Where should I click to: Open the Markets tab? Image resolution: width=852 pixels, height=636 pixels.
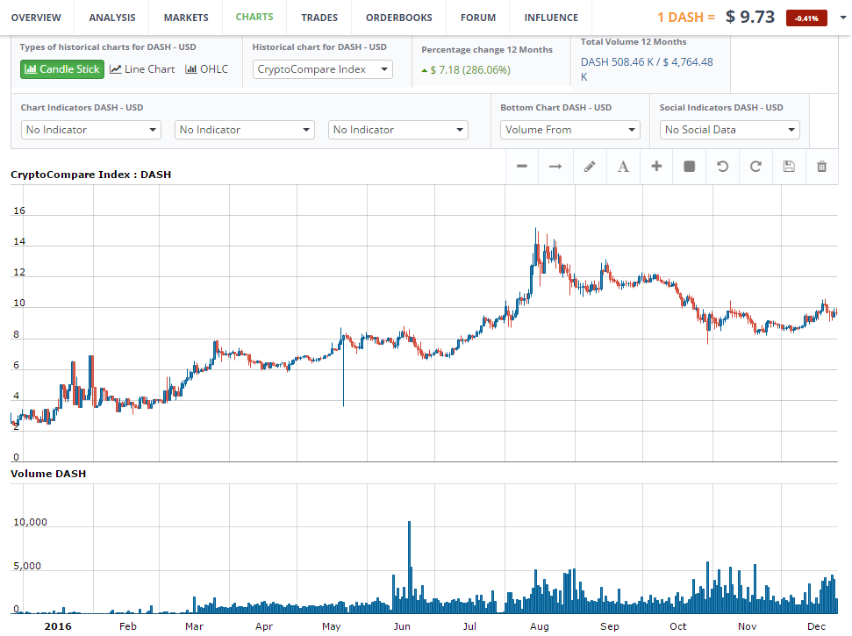[186, 18]
